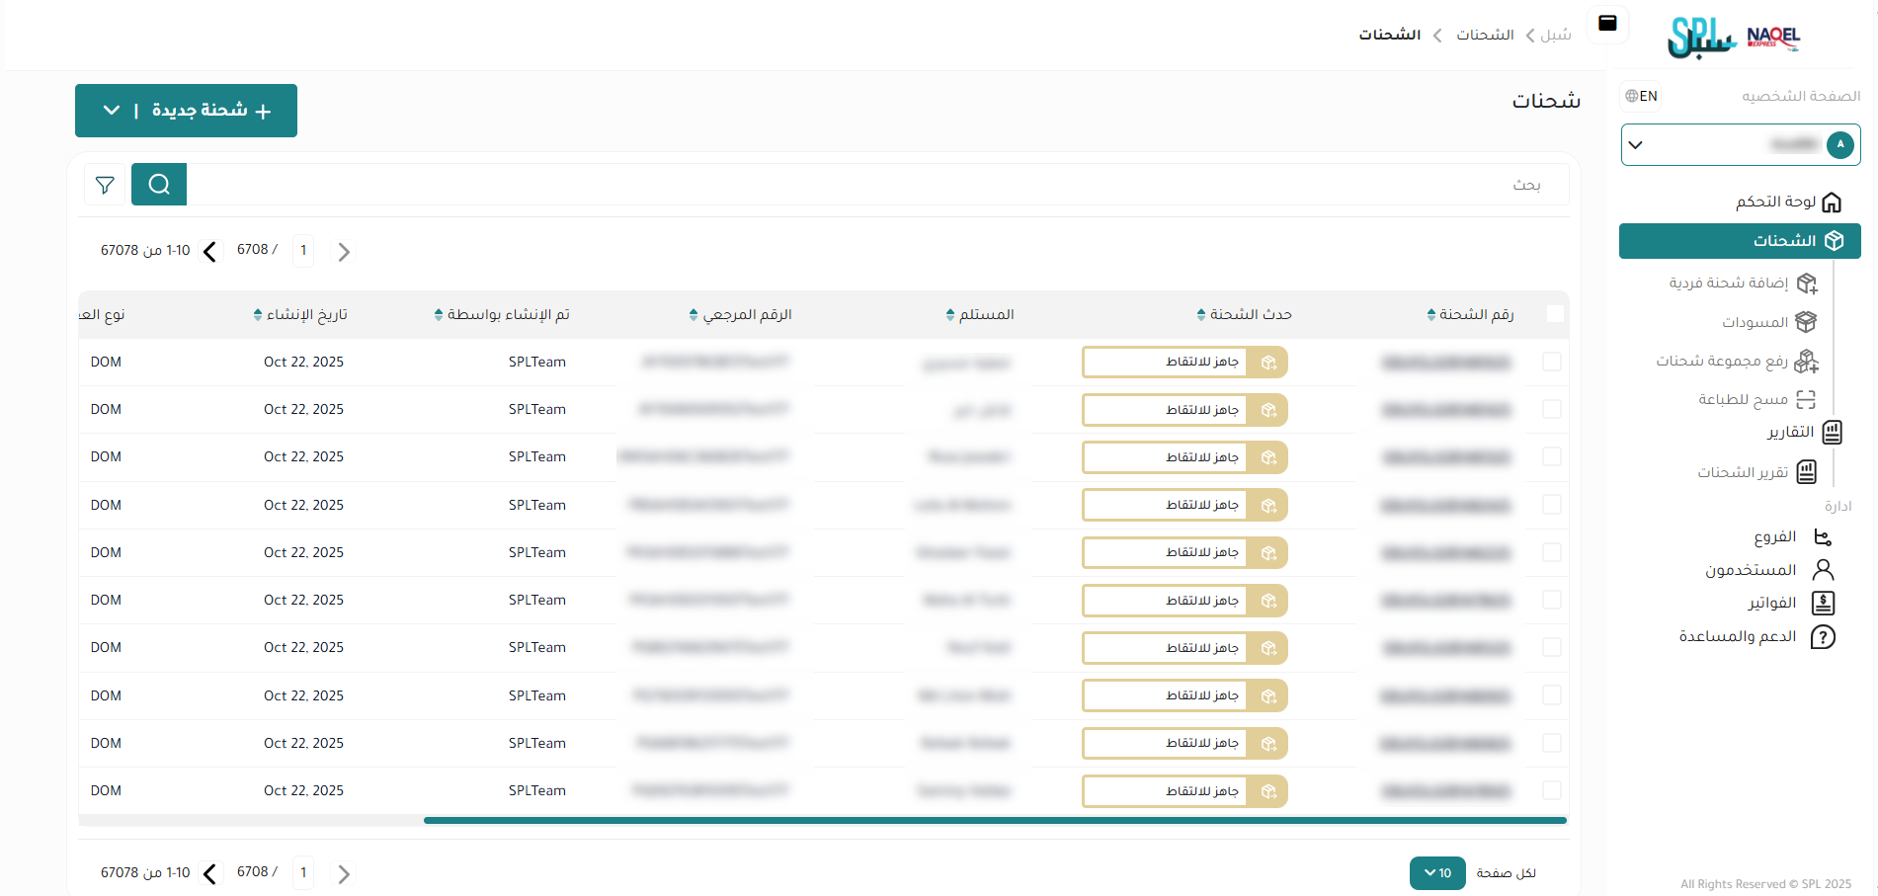
Task: Click the شبل breadcrumb link
Action: pyautogui.click(x=1556, y=35)
